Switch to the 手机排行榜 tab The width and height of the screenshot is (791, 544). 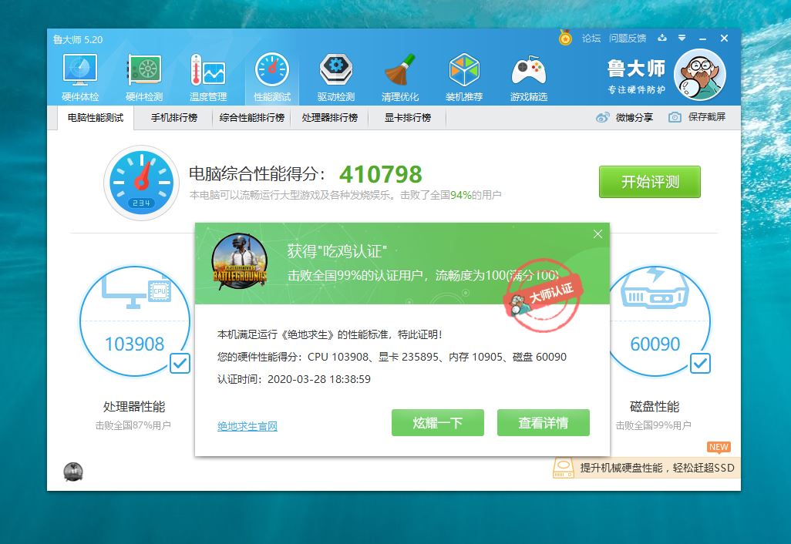(174, 118)
